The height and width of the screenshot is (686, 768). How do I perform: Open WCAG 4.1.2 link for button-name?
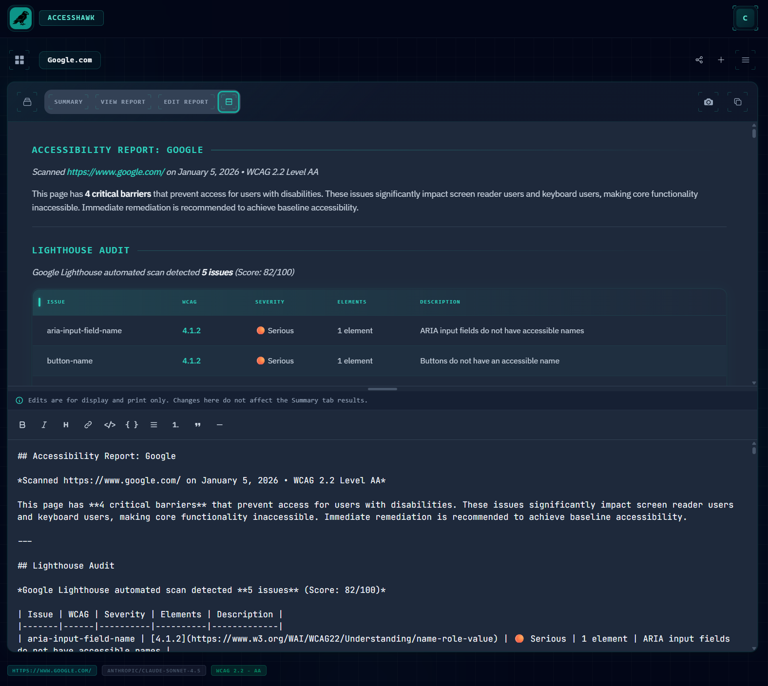pos(192,361)
